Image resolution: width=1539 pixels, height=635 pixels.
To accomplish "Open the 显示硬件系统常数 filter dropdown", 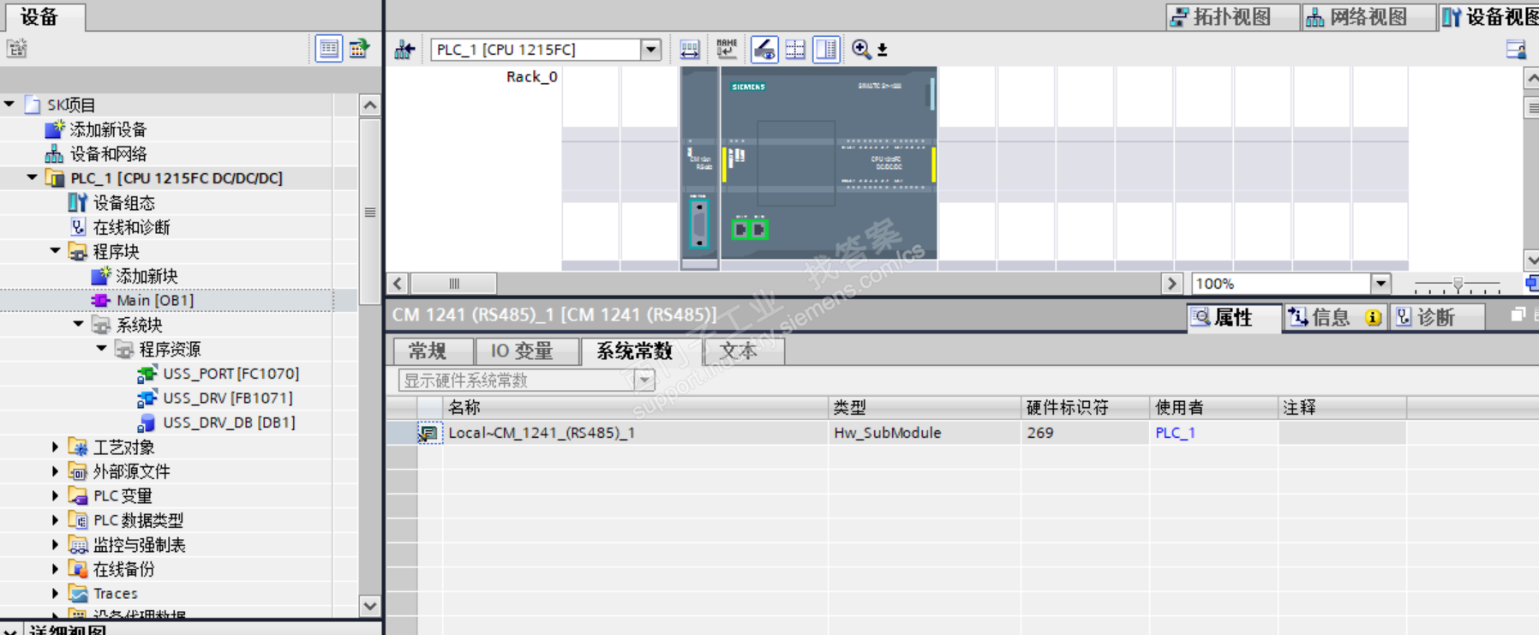I will pyautogui.click(x=645, y=380).
